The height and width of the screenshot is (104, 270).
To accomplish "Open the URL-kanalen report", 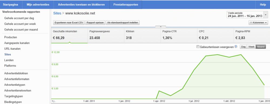I will tap(12, 49).
